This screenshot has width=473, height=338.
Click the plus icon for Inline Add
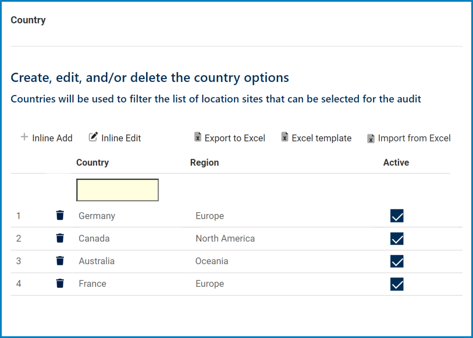(24, 137)
